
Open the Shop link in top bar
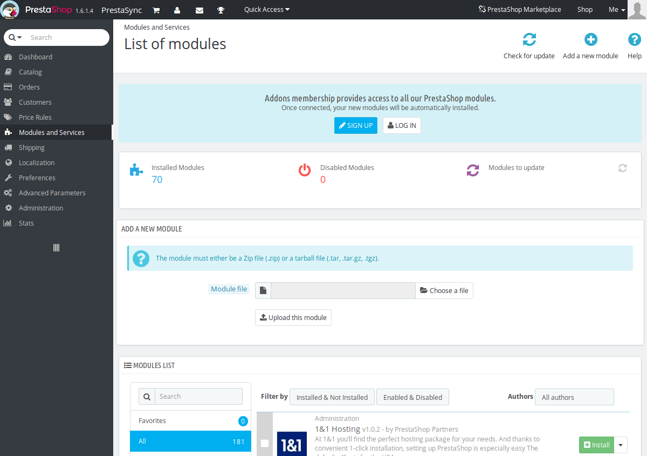pos(585,10)
